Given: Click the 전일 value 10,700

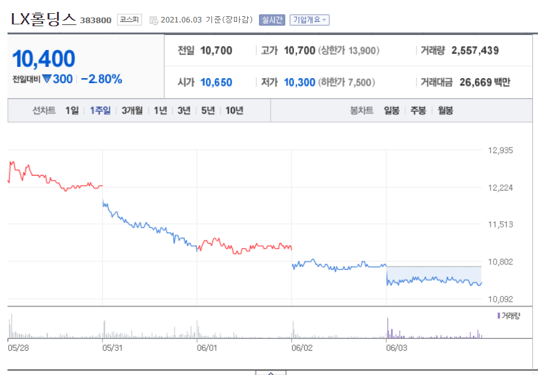Looking at the screenshot, I should click(x=216, y=51).
